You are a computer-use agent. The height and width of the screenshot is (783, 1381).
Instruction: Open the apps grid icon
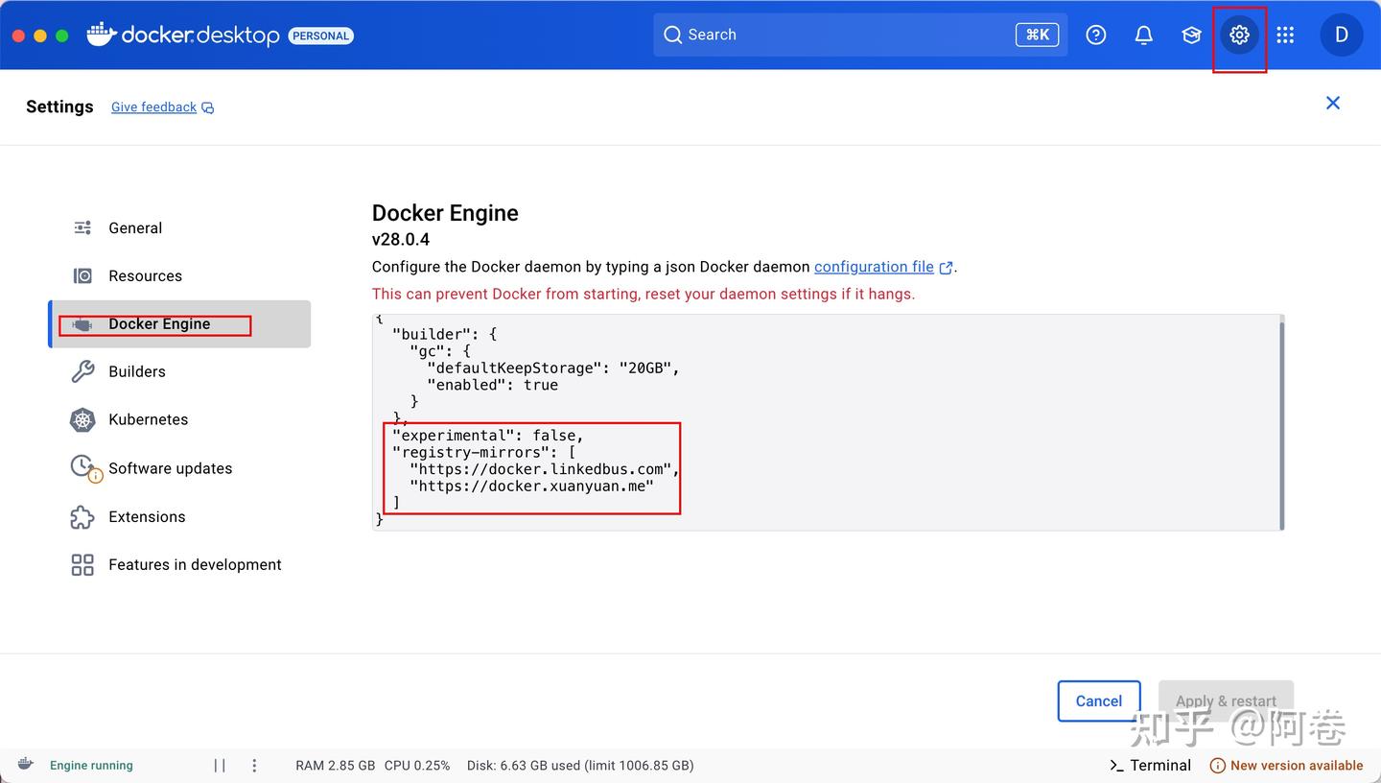(x=1286, y=36)
